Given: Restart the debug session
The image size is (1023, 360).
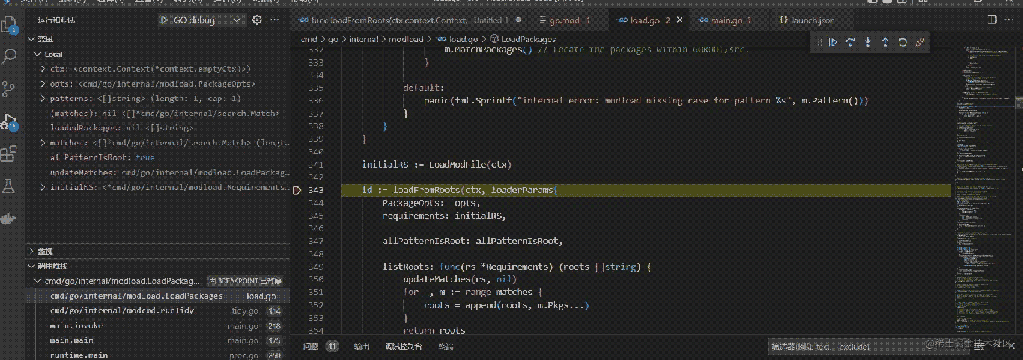Looking at the screenshot, I should (x=902, y=43).
